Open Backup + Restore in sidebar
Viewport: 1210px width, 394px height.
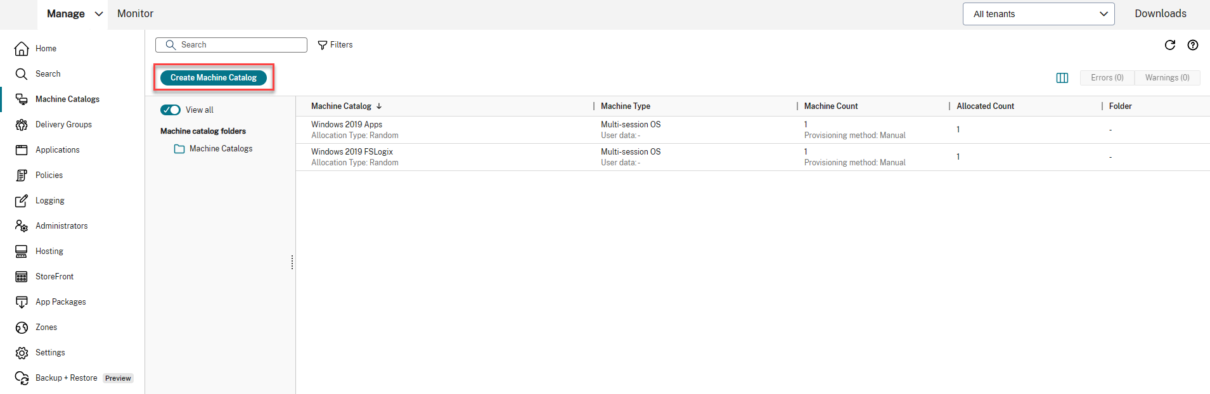(66, 378)
